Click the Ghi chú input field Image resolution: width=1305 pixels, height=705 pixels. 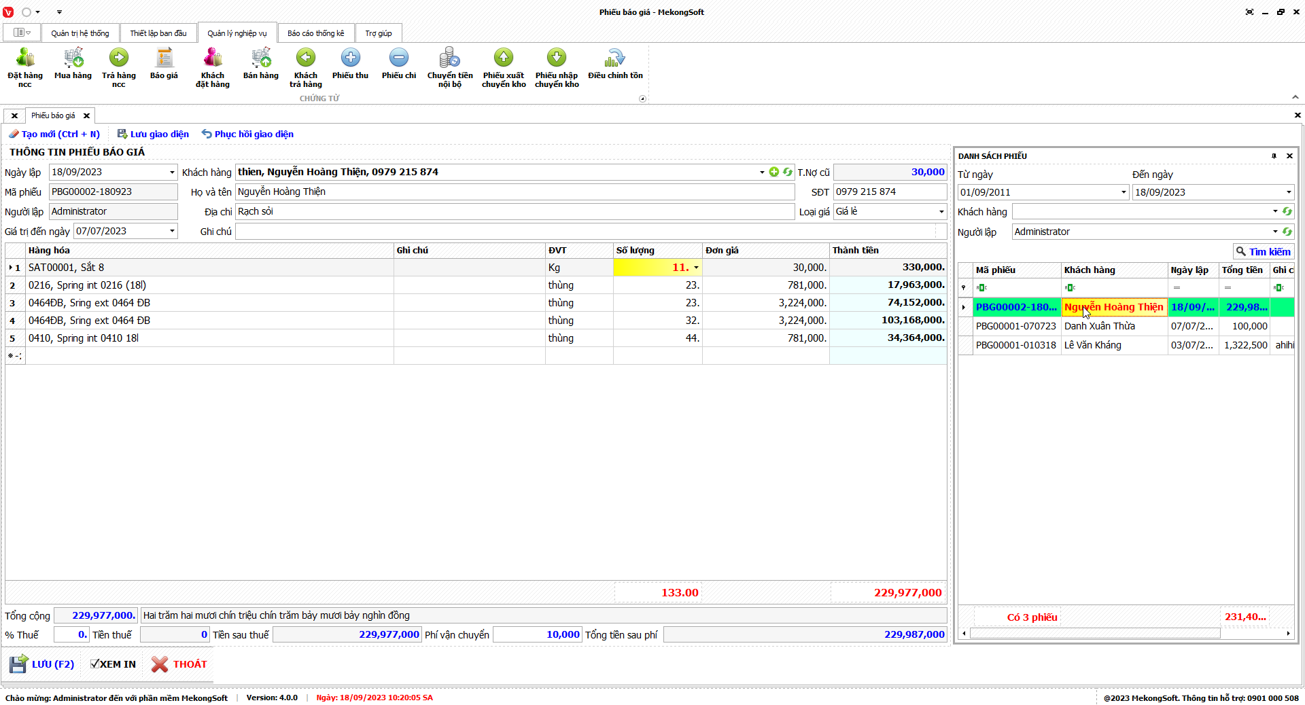[x=585, y=232]
